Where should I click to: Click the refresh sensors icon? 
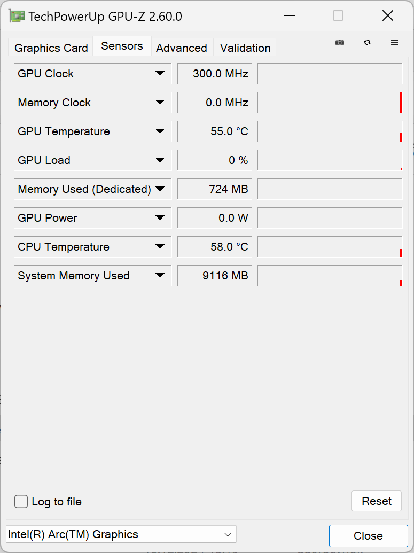pos(367,43)
